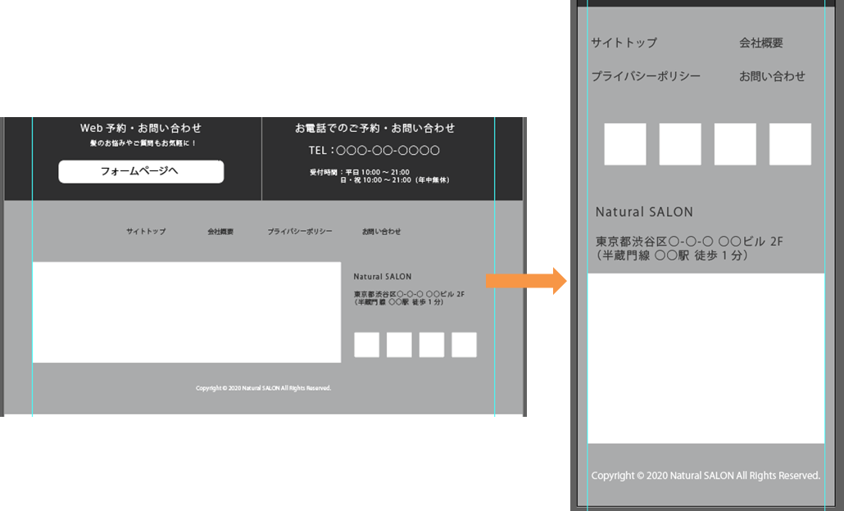Click the leftmost square icon placeholder in mobile layout
Image resolution: width=844 pixels, height=511 pixels.
[x=625, y=144]
